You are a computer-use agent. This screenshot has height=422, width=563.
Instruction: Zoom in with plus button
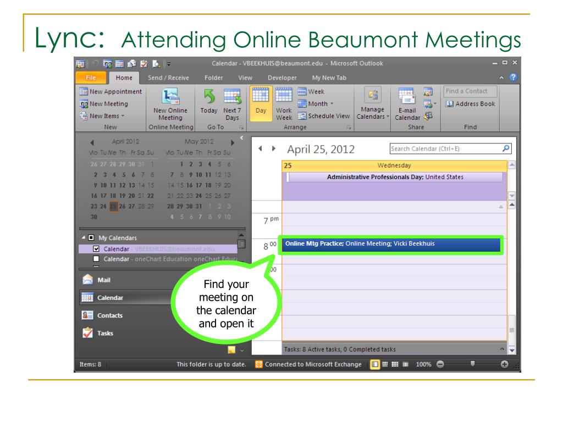coord(505,364)
